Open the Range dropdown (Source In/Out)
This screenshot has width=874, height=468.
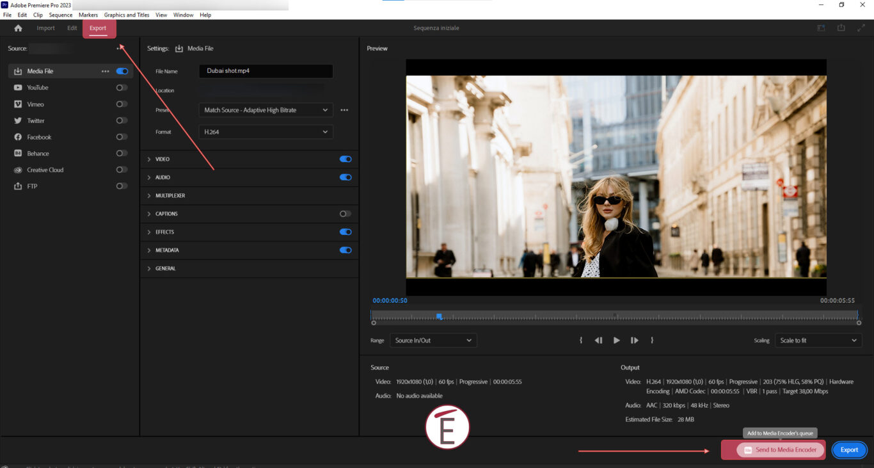(x=433, y=341)
